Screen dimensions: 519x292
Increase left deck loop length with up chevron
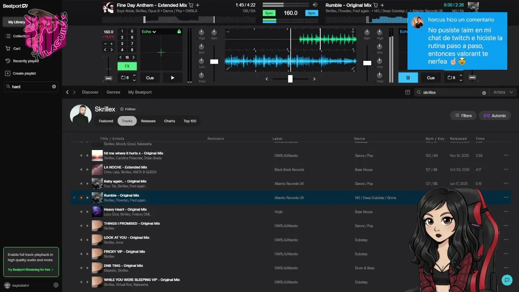[x=134, y=75]
